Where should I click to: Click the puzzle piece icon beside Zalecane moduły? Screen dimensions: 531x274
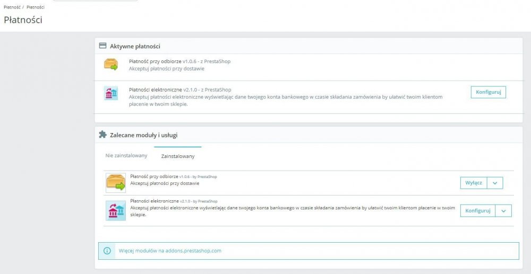[102, 135]
